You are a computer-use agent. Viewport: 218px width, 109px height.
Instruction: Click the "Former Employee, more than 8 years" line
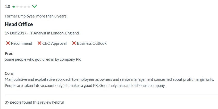[36, 16]
